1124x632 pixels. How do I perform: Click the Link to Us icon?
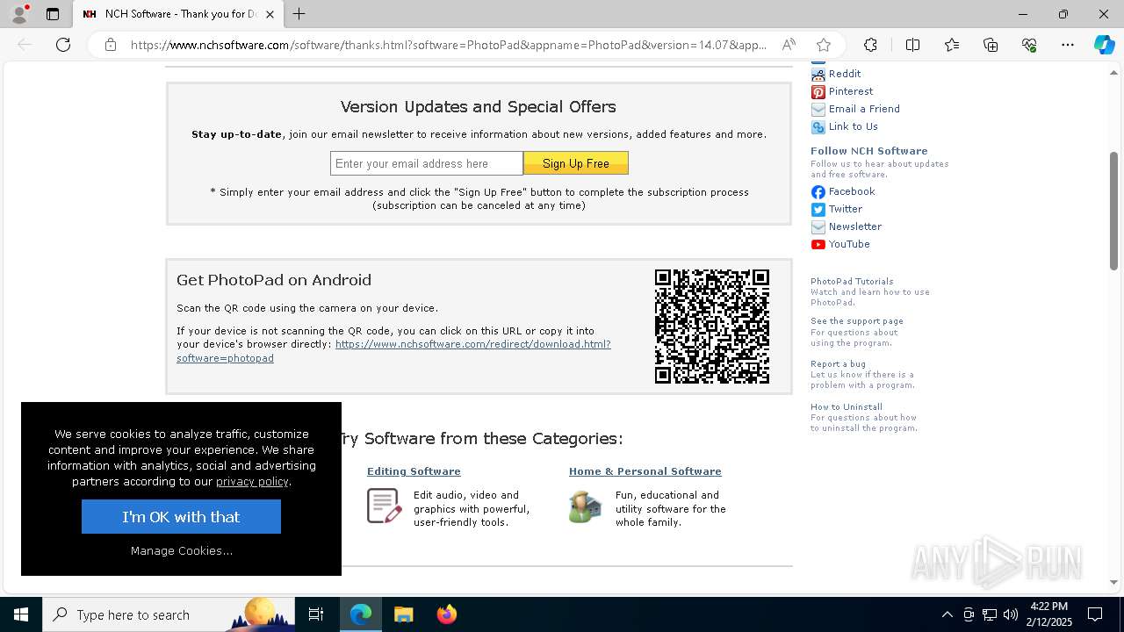pyautogui.click(x=818, y=126)
